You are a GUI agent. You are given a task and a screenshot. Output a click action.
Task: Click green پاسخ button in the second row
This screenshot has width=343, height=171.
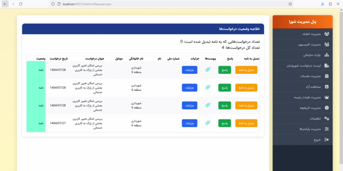(x=225, y=87)
